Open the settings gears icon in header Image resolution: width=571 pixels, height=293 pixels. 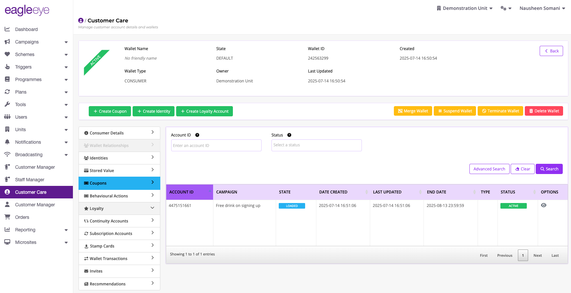pos(506,8)
